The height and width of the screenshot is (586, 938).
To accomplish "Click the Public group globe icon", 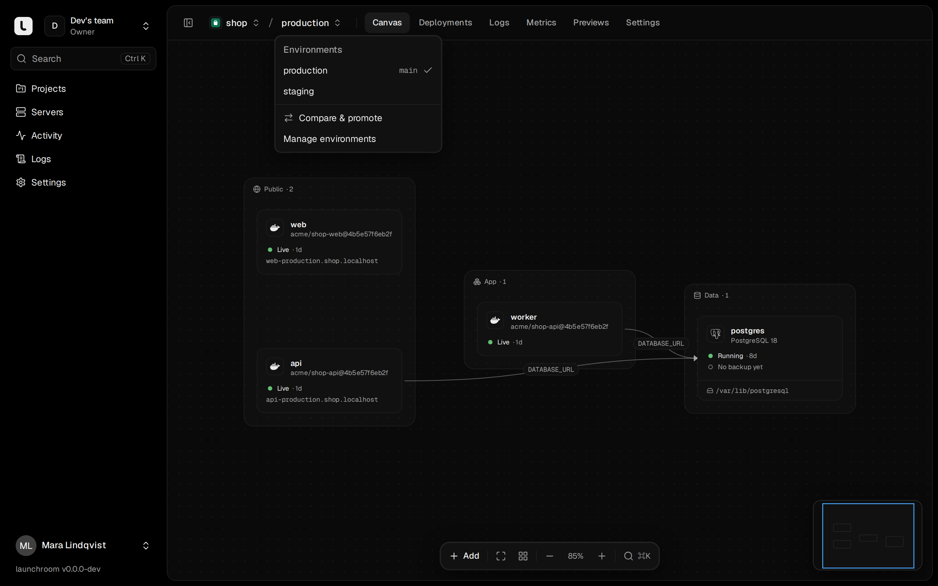I will pyautogui.click(x=257, y=189).
